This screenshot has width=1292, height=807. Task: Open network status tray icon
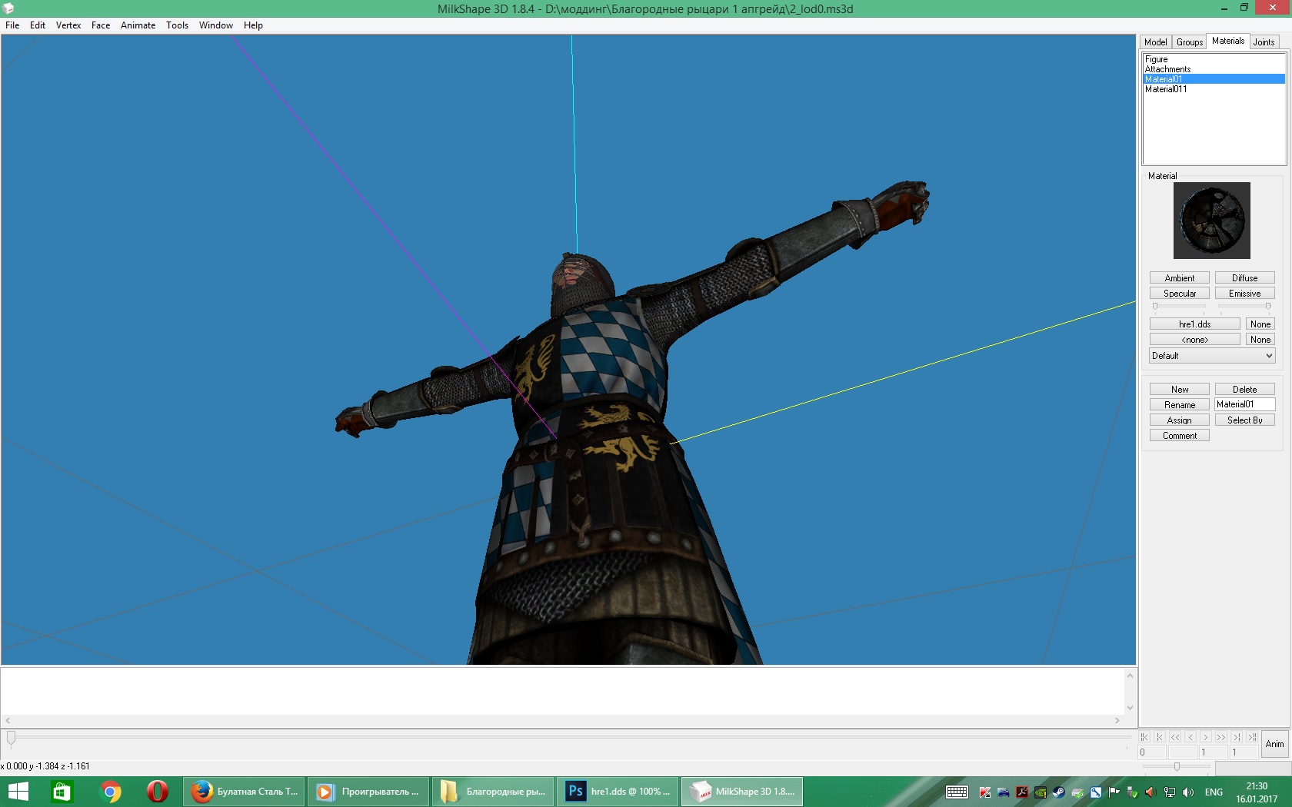coord(1170,792)
